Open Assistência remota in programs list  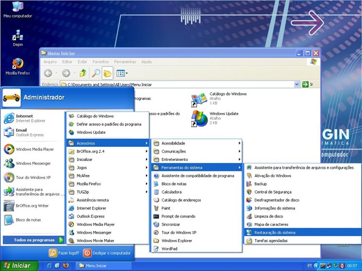(107, 200)
